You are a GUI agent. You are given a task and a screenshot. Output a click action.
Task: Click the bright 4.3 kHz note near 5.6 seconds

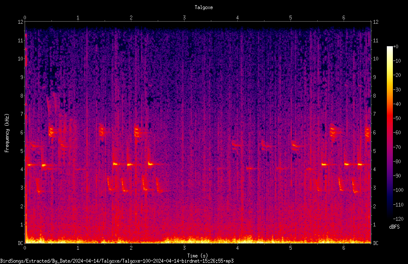tap(324, 164)
